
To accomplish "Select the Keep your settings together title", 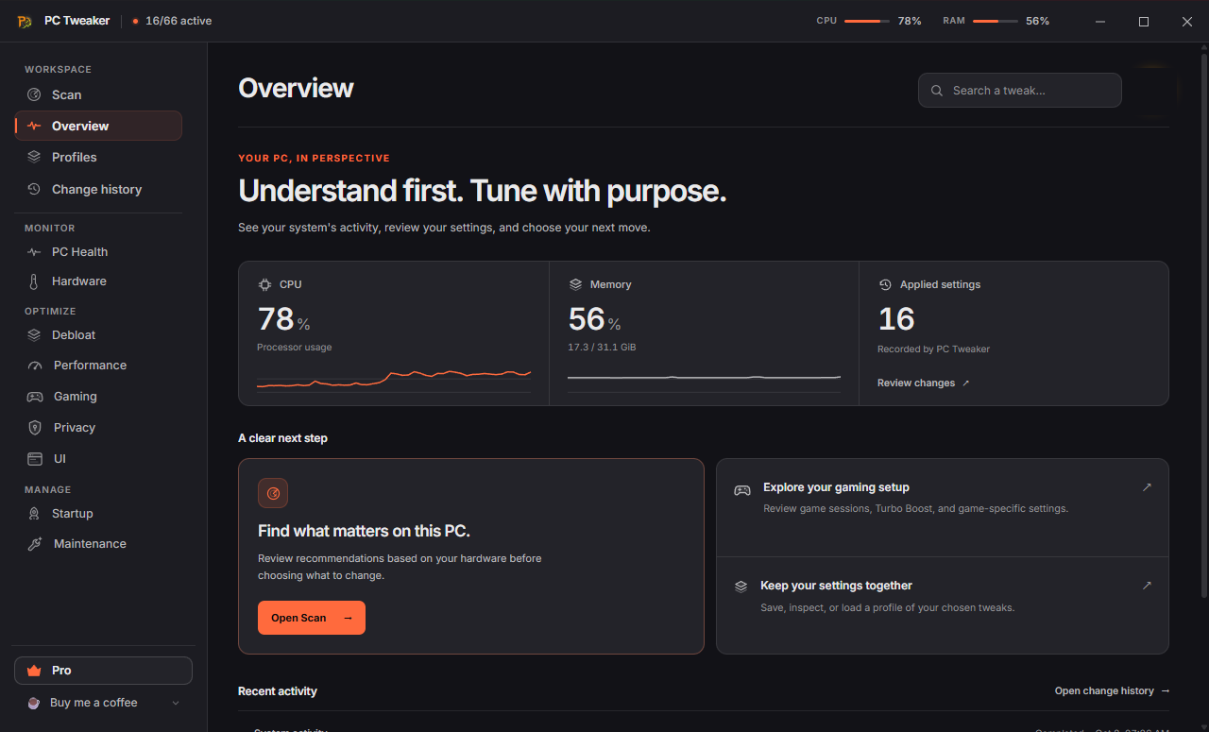I will tap(836, 586).
